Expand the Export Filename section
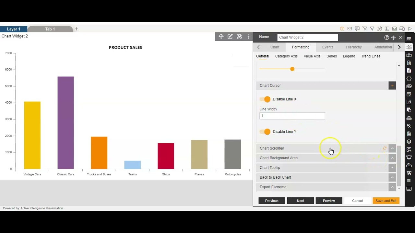Image resolution: width=415 pixels, height=233 pixels. (x=392, y=187)
